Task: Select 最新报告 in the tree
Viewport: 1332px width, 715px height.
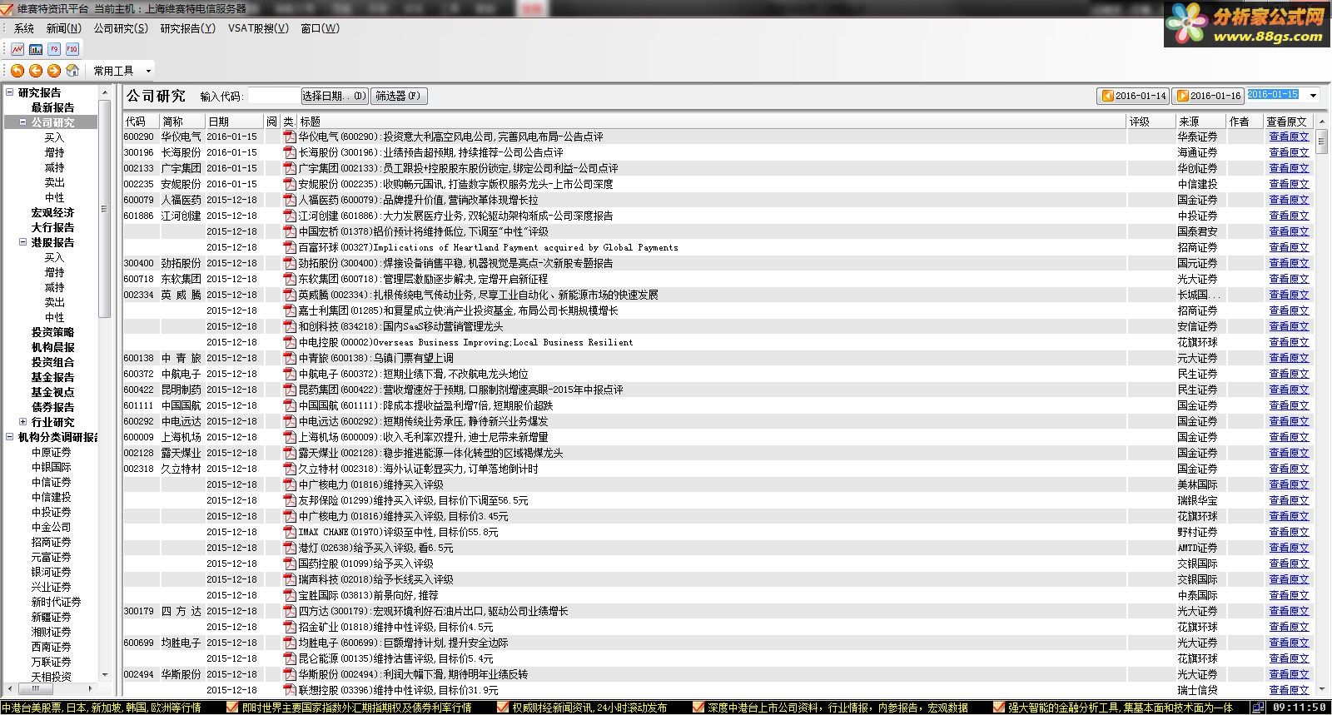Action: [x=52, y=107]
